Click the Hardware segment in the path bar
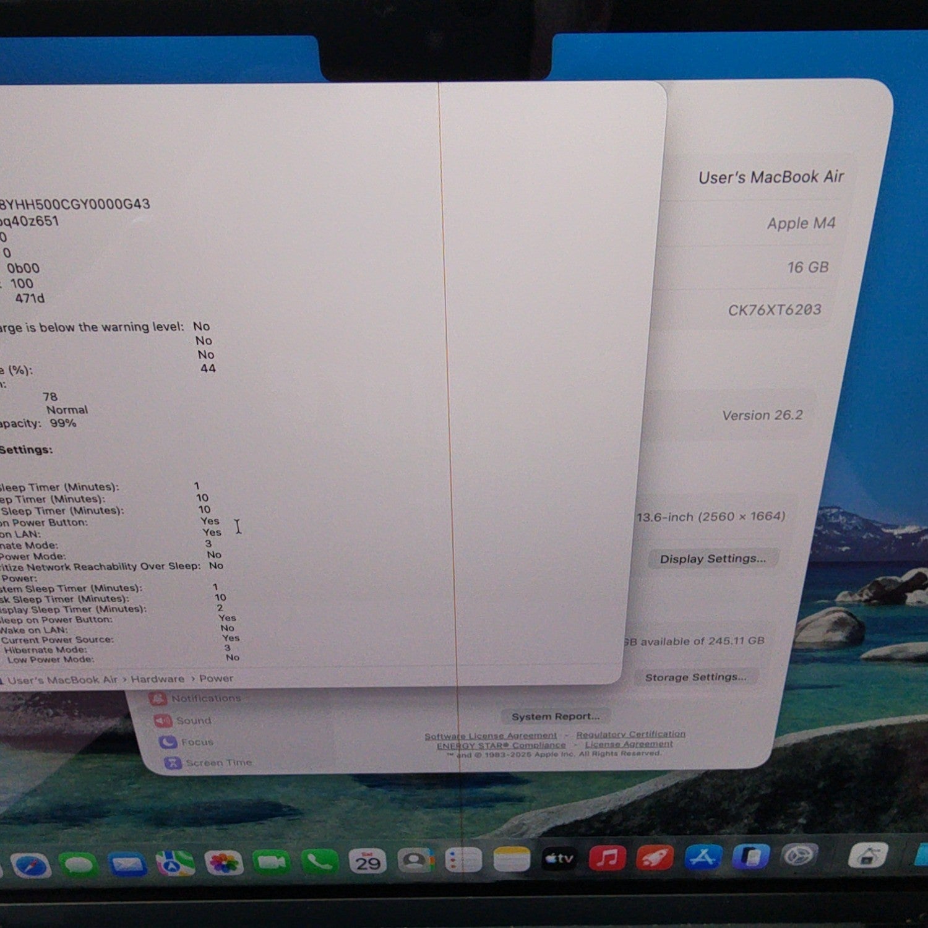The height and width of the screenshot is (928, 928). click(157, 679)
